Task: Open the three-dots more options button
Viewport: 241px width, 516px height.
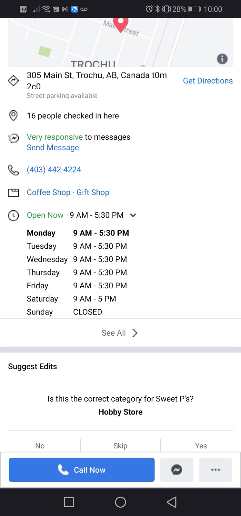Action: click(216, 470)
